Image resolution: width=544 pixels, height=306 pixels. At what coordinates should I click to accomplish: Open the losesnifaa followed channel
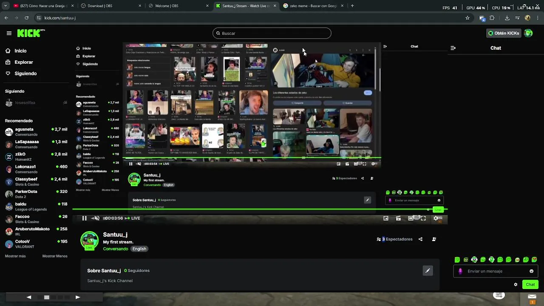tap(36, 102)
